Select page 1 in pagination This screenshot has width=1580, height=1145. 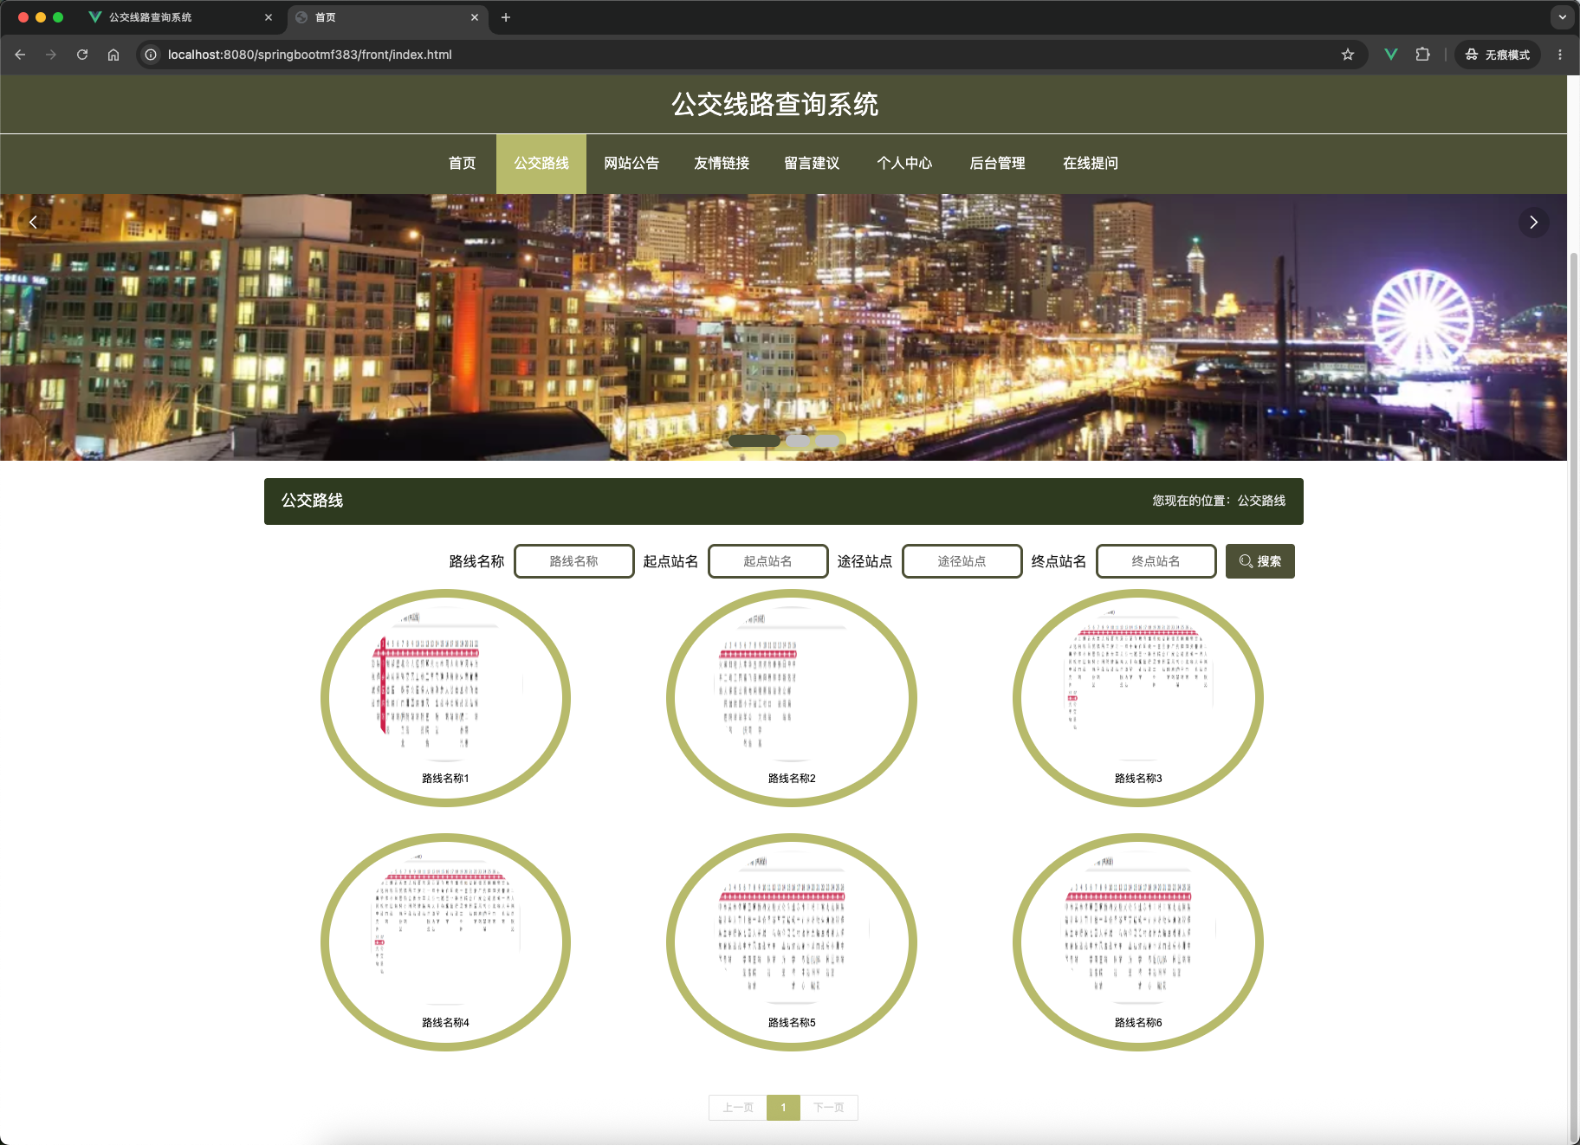pyautogui.click(x=783, y=1108)
